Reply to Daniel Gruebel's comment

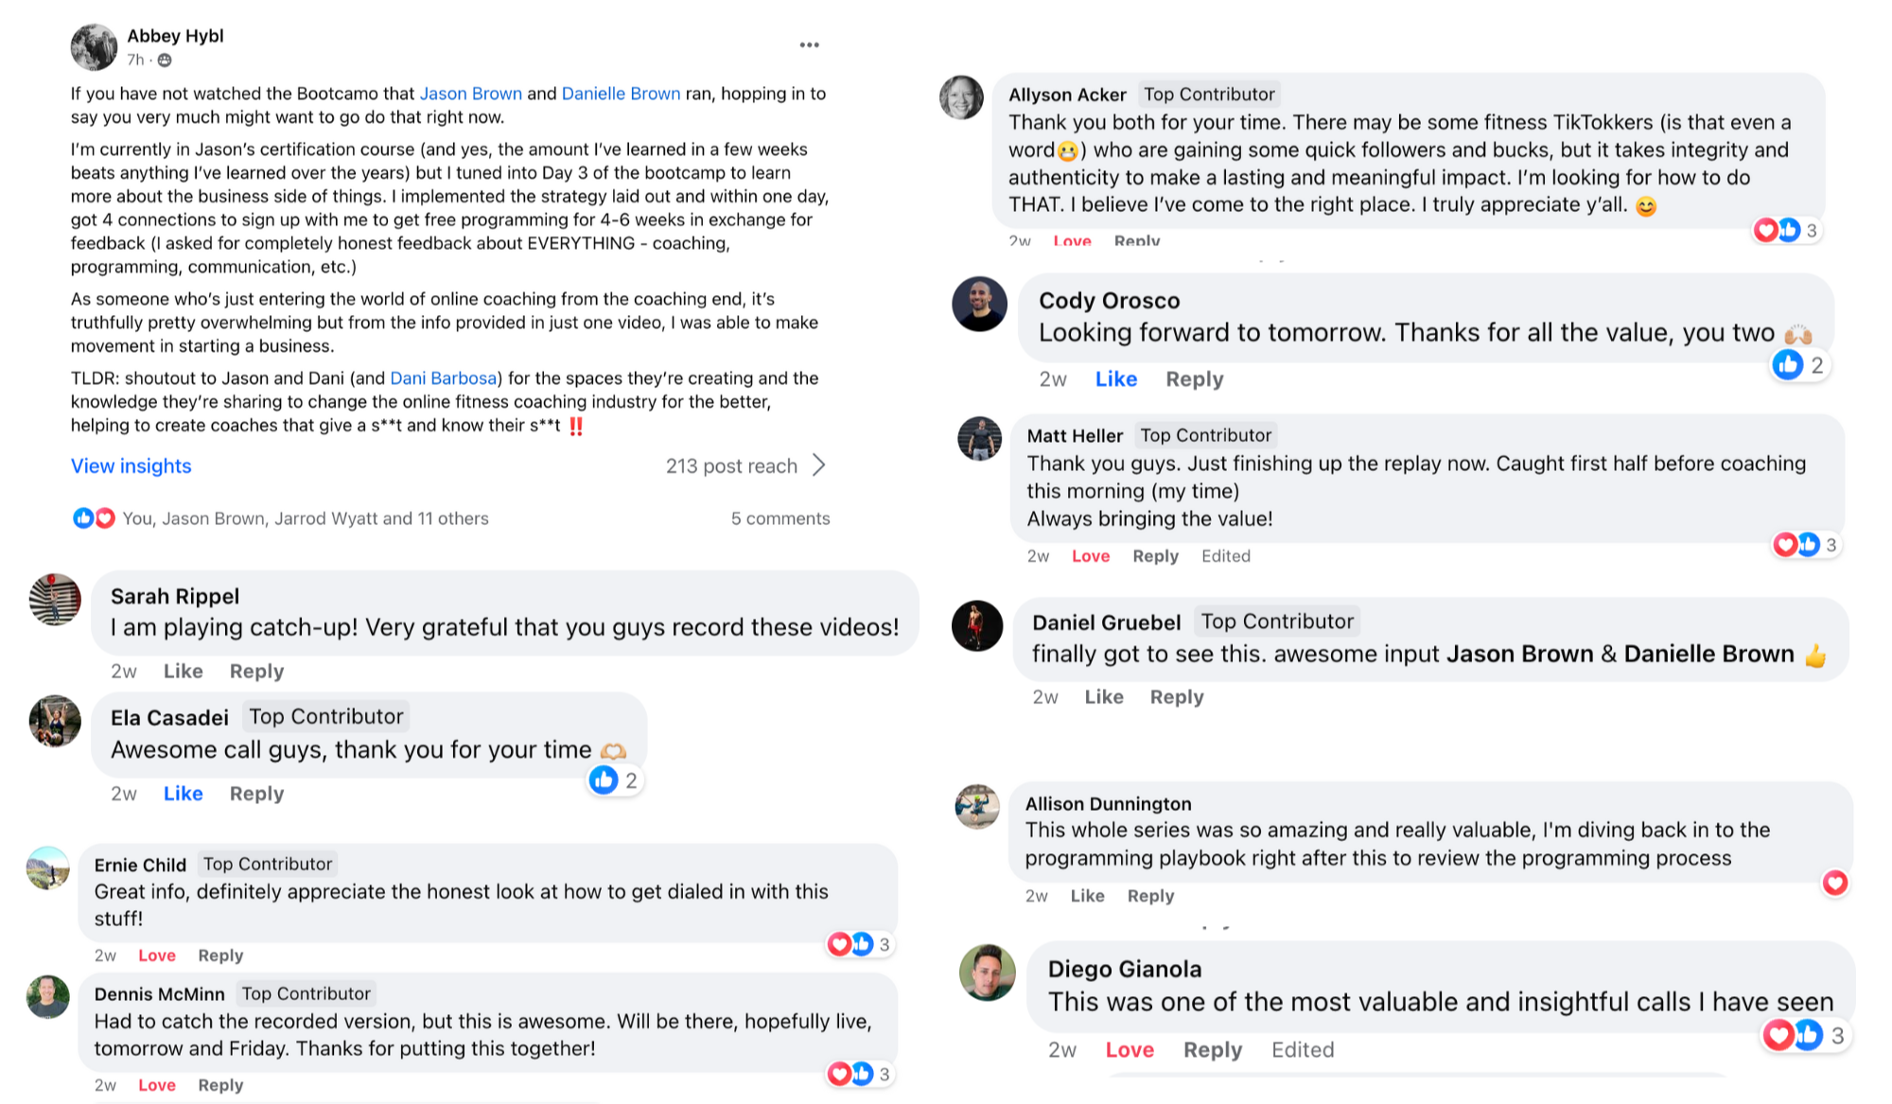click(x=1176, y=697)
